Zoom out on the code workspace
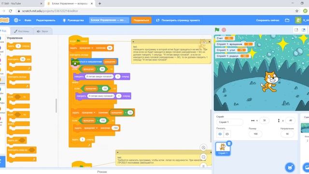Viewport: 309px width, 174px height. [x=204, y=157]
